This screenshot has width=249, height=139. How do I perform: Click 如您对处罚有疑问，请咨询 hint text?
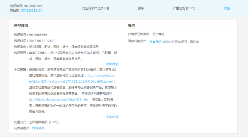pos(181,42)
